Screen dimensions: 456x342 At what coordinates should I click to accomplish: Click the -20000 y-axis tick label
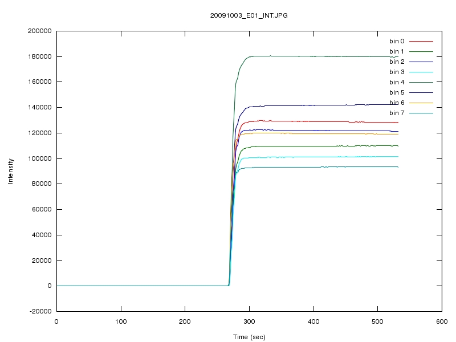[x=40, y=311]
